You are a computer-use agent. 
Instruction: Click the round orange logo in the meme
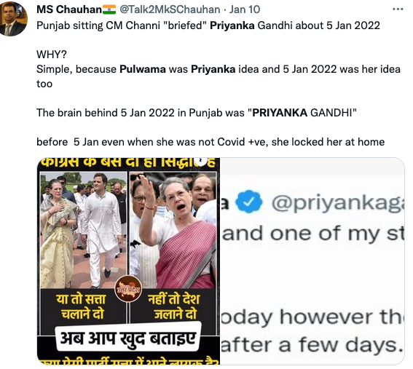coord(128,289)
